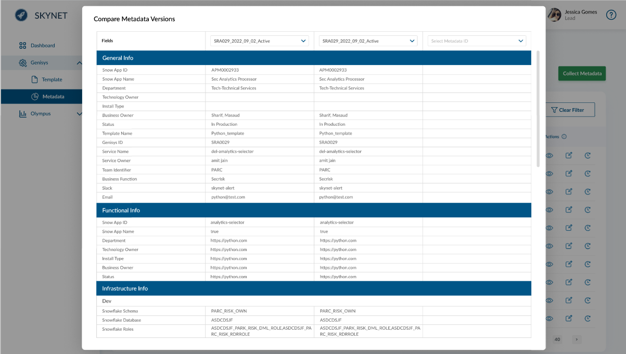Click the Template Name field label

tap(117, 133)
